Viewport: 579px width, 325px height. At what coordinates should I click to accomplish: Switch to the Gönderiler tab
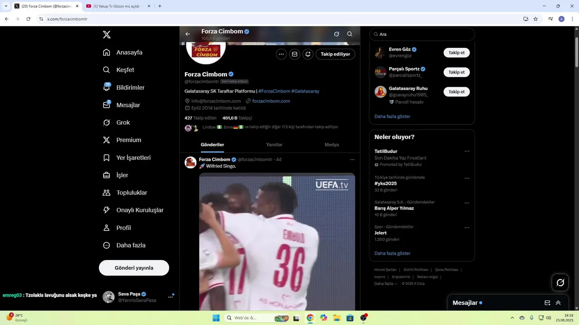click(x=213, y=144)
